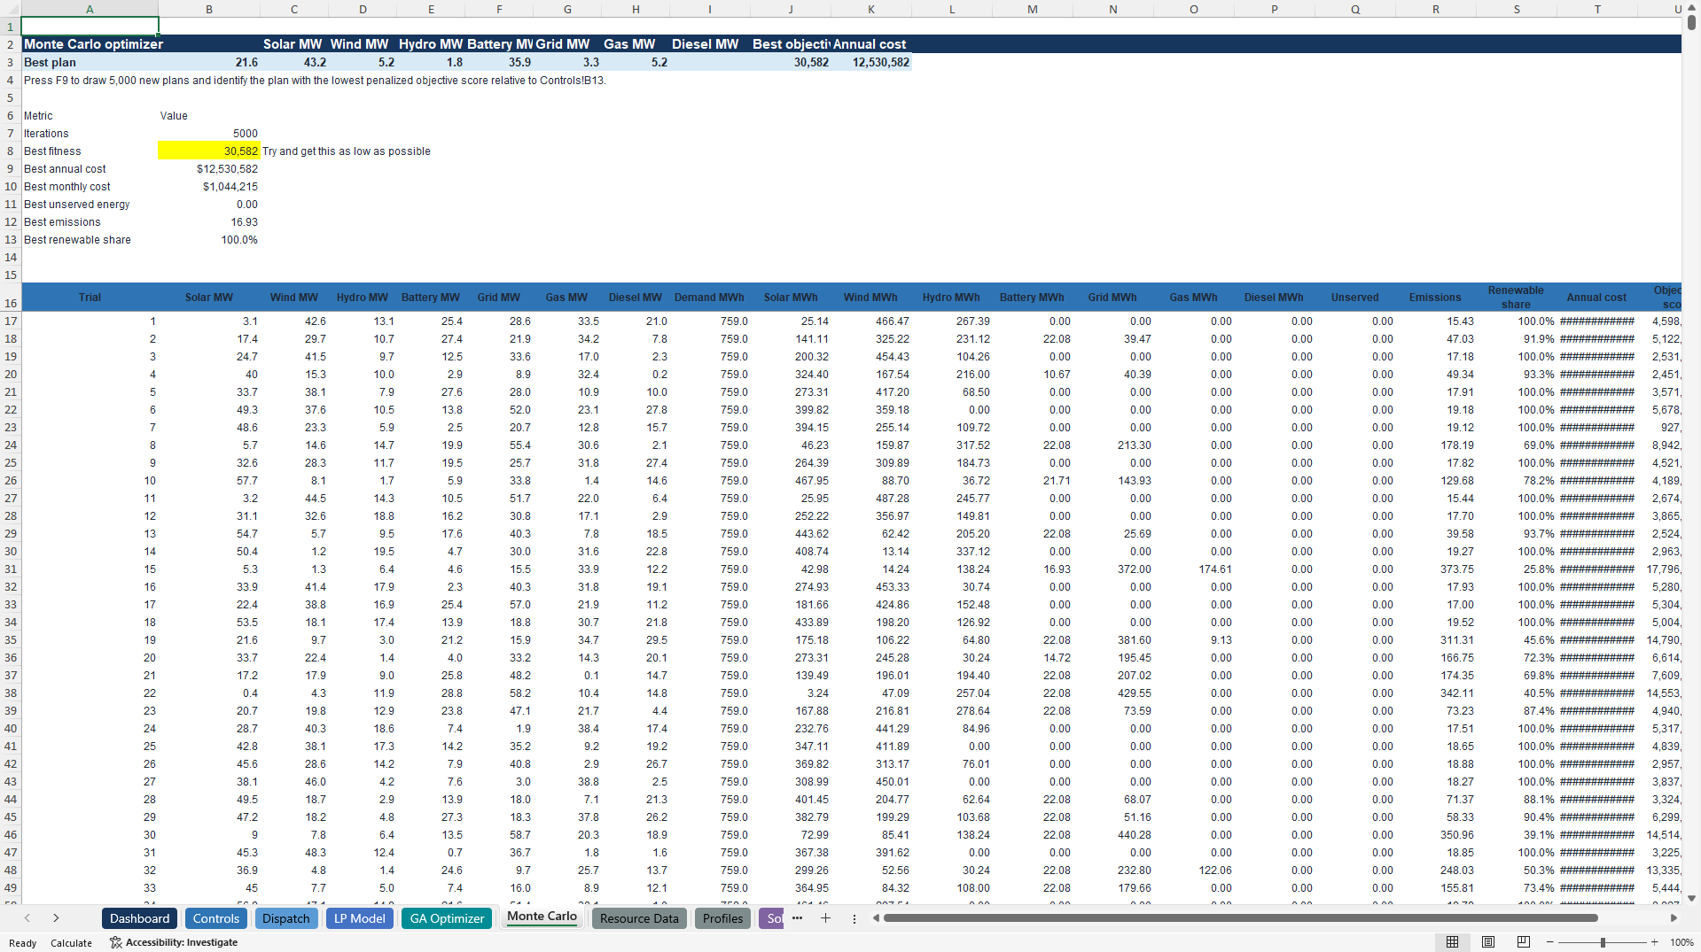Click the Unserved column header
Viewport: 1701px width, 952px height.
pos(1354,298)
